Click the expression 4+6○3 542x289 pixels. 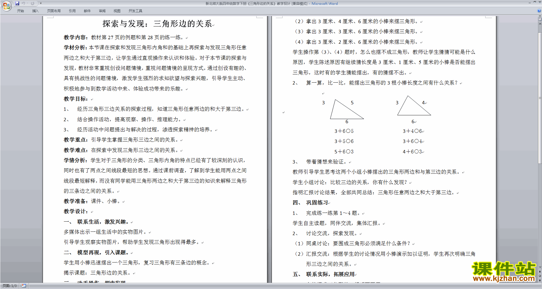point(412,152)
